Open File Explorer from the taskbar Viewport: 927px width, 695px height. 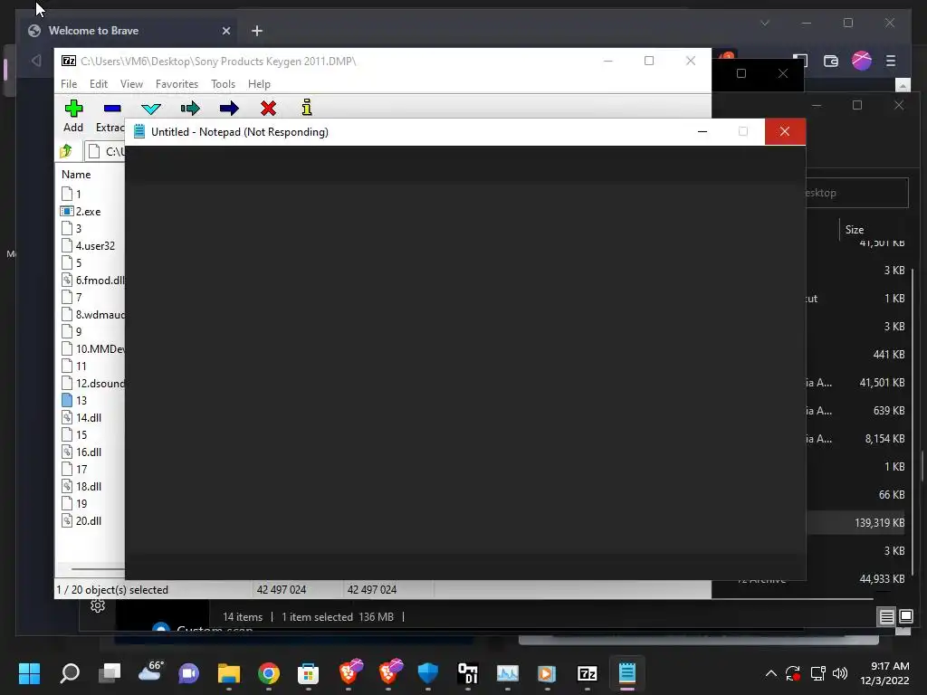[x=229, y=673]
